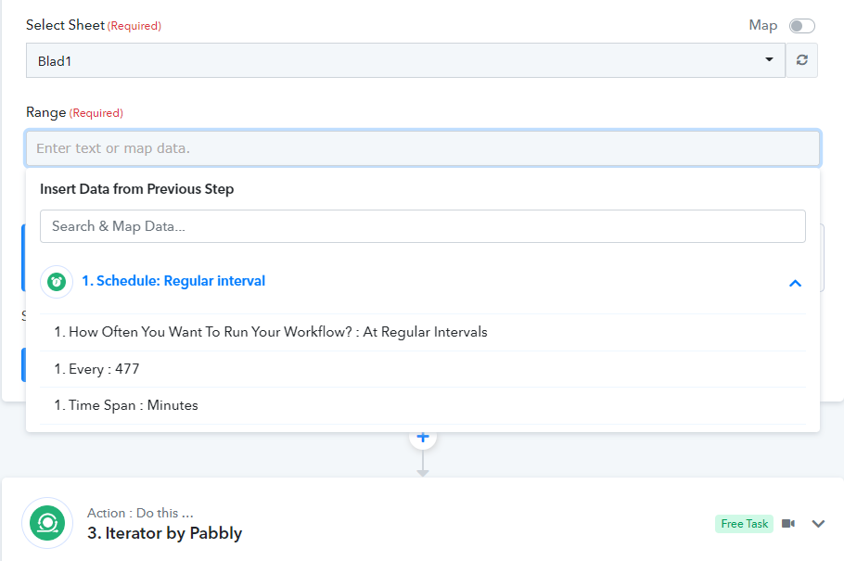Open the Blad1 sheet dropdown
844x561 pixels.
(405, 60)
